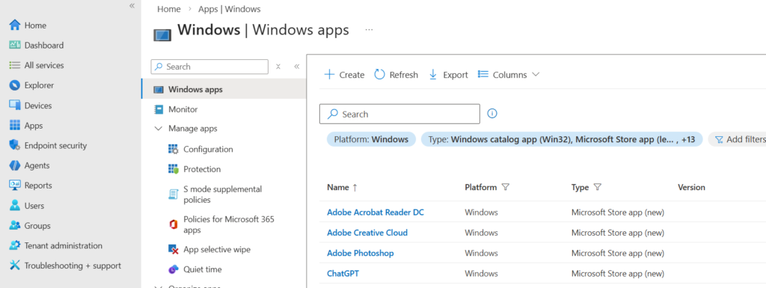Select the Explorer sidebar icon

(x=15, y=85)
